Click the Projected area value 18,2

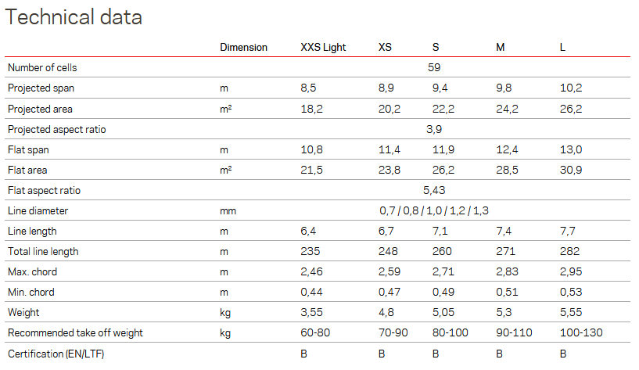312,109
